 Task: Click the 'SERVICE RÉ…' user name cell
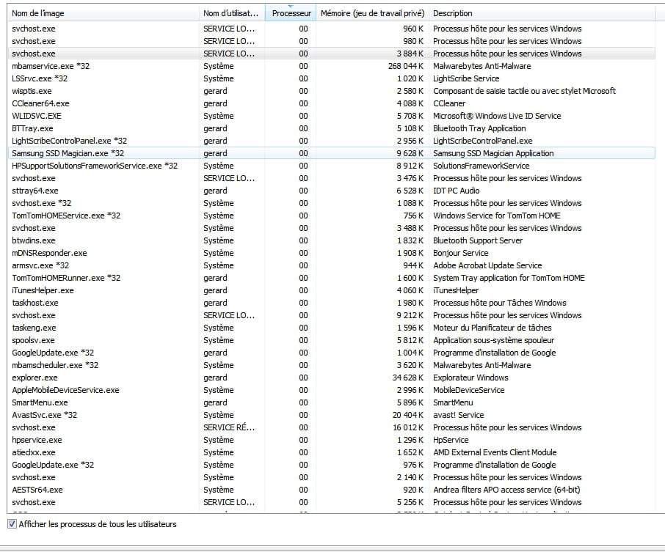(229, 427)
